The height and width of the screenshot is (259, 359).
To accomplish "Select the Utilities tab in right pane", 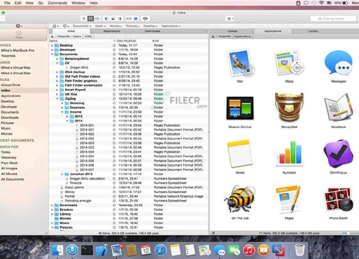I will (x=232, y=31).
